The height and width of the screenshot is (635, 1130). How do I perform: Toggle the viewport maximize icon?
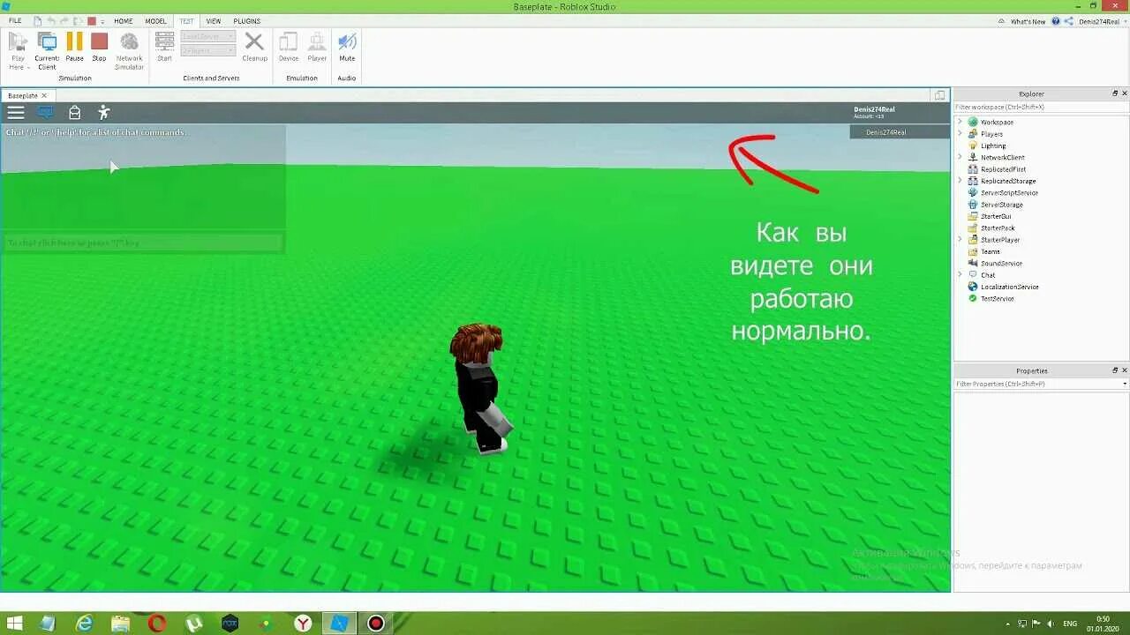coord(940,95)
